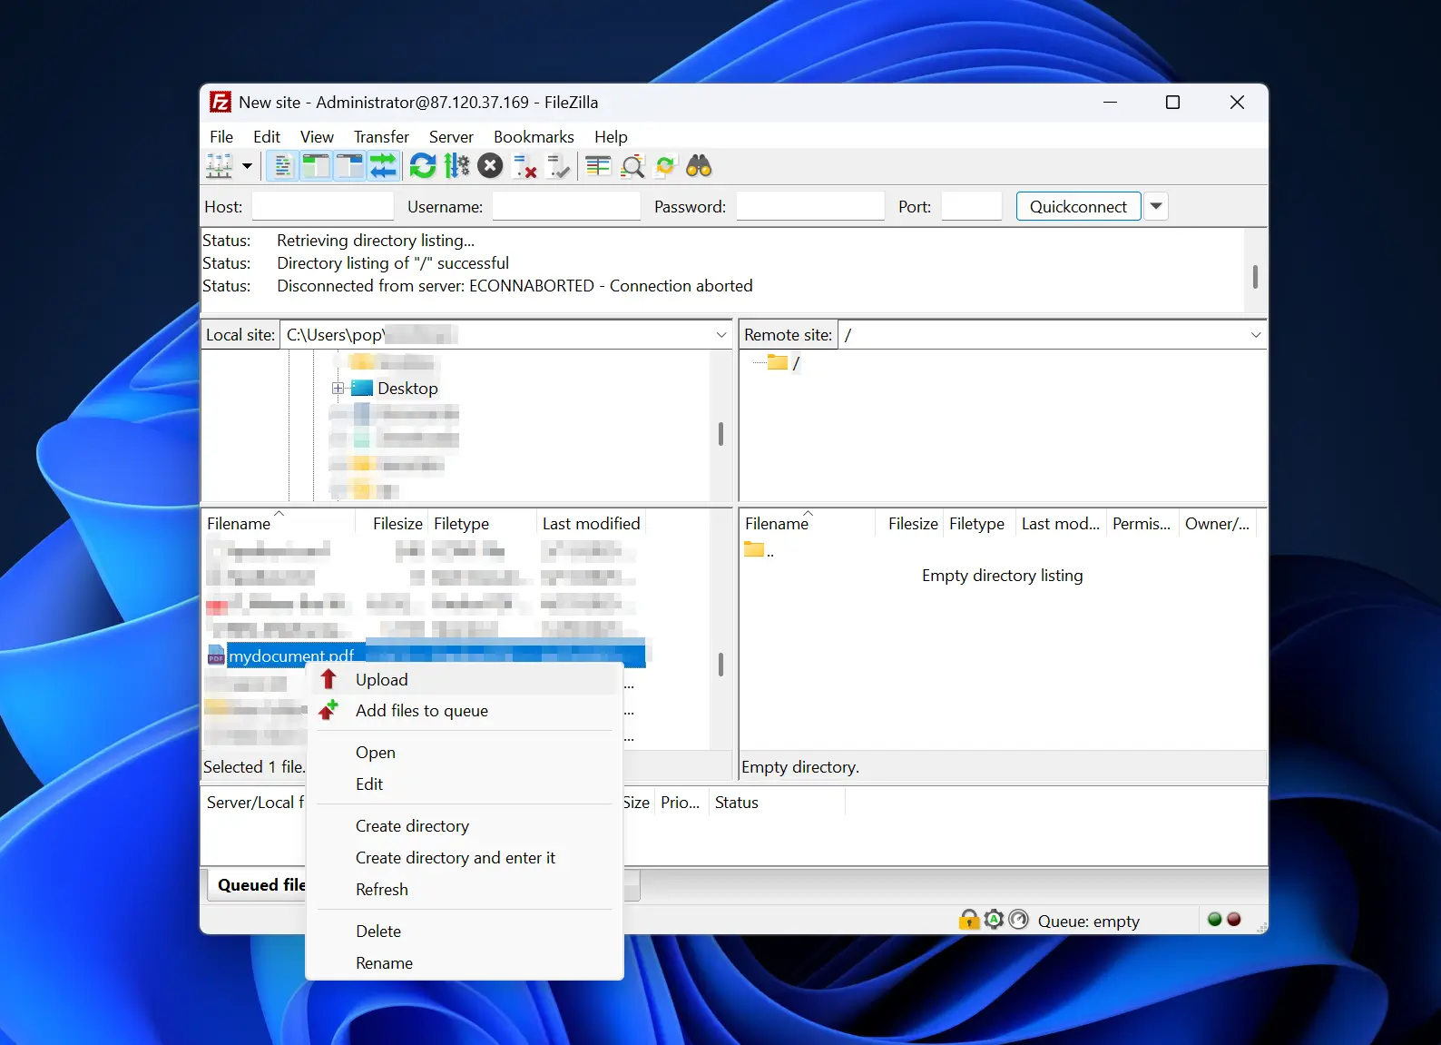Click the Quickconnect button
The image size is (1441, 1045).
pos(1078,207)
